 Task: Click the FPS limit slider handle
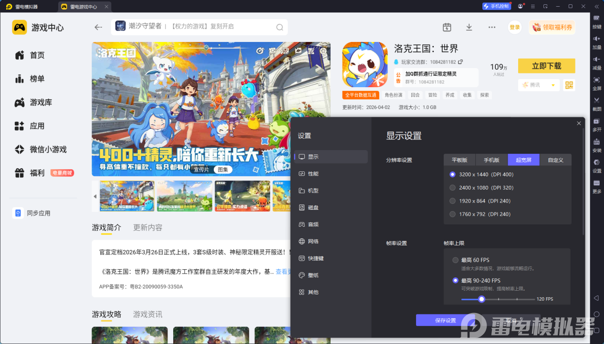click(481, 299)
